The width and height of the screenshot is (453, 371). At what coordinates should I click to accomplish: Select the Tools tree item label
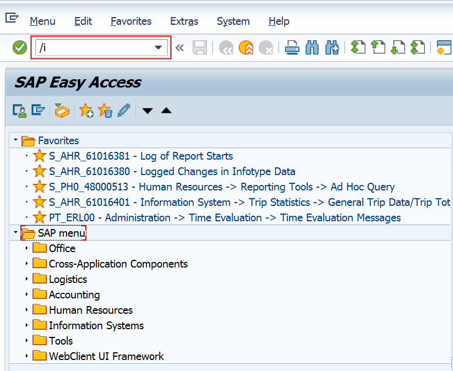pyautogui.click(x=61, y=341)
